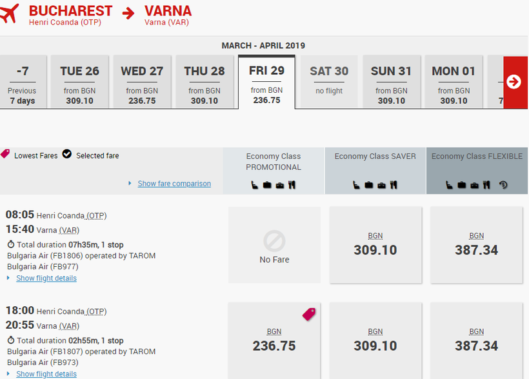Go to Previous 7 days
529x379 pixels.
[23, 82]
